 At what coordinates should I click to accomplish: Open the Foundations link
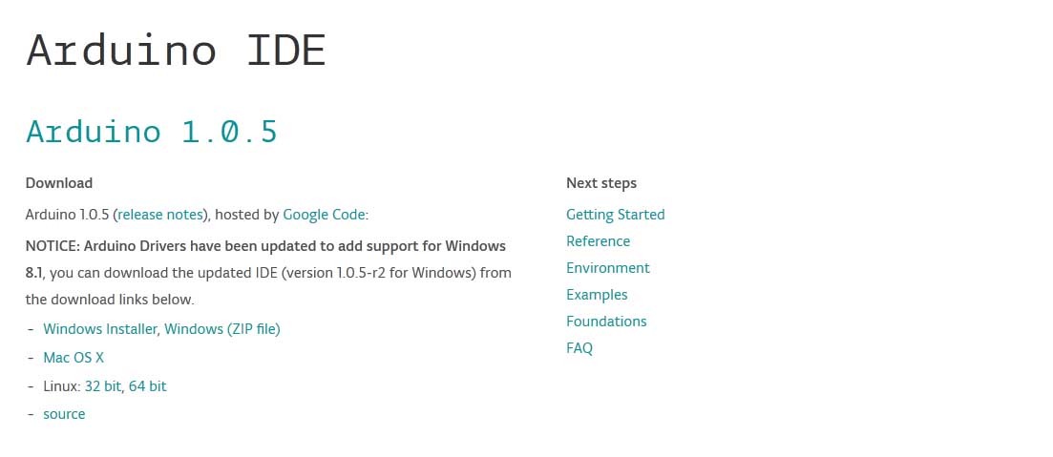tap(606, 322)
